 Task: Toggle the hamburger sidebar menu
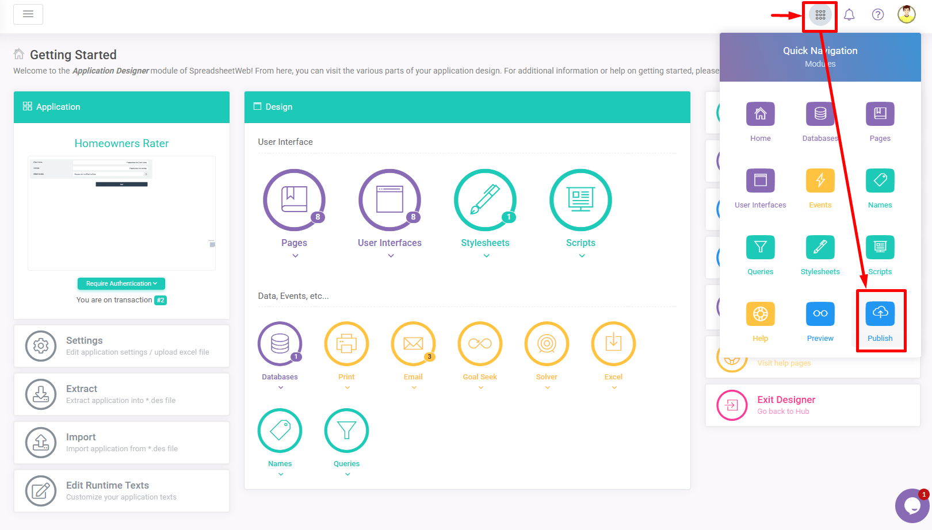click(28, 14)
